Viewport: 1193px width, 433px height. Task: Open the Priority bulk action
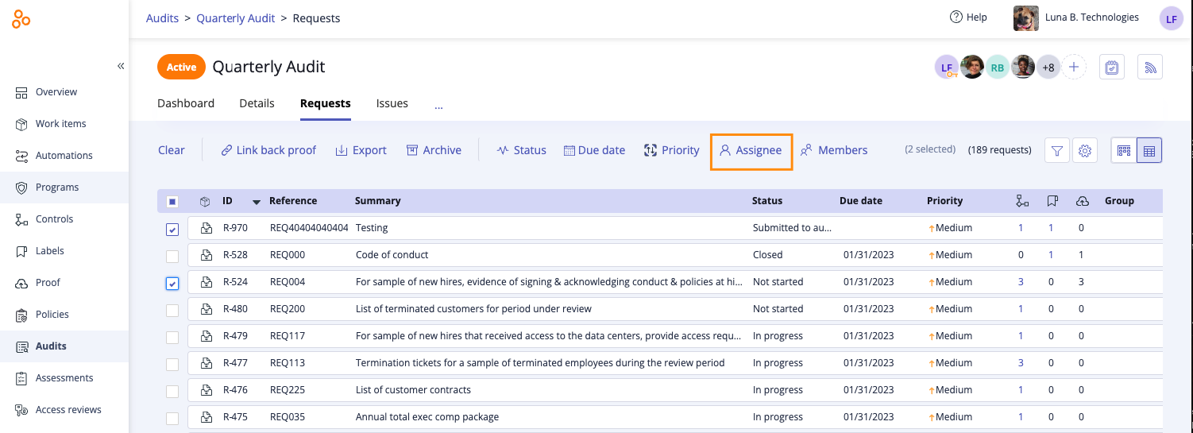671,150
